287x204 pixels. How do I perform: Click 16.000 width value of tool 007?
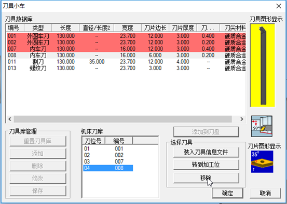(128, 49)
